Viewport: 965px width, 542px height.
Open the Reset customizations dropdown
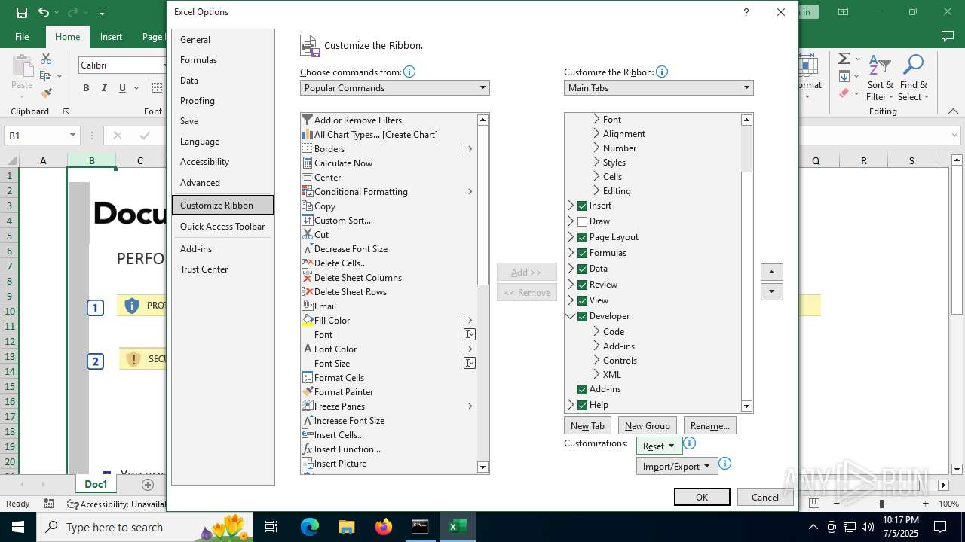coord(659,446)
